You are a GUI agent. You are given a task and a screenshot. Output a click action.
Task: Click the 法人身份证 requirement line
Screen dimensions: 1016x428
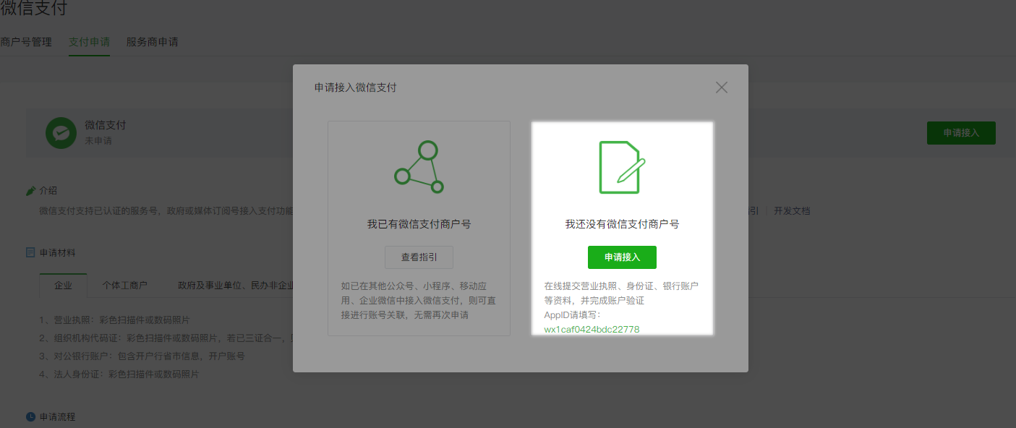(x=119, y=374)
